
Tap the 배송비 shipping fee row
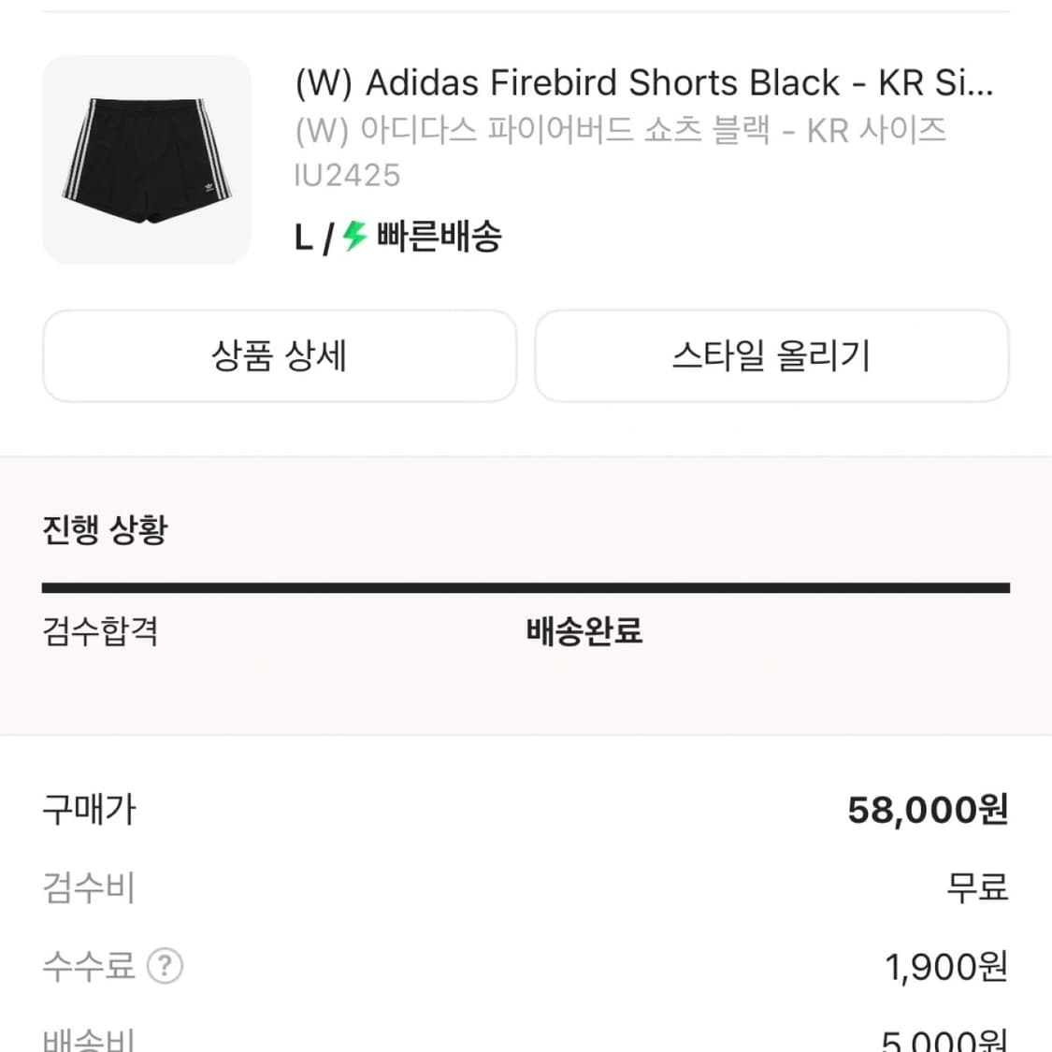pos(89,1036)
